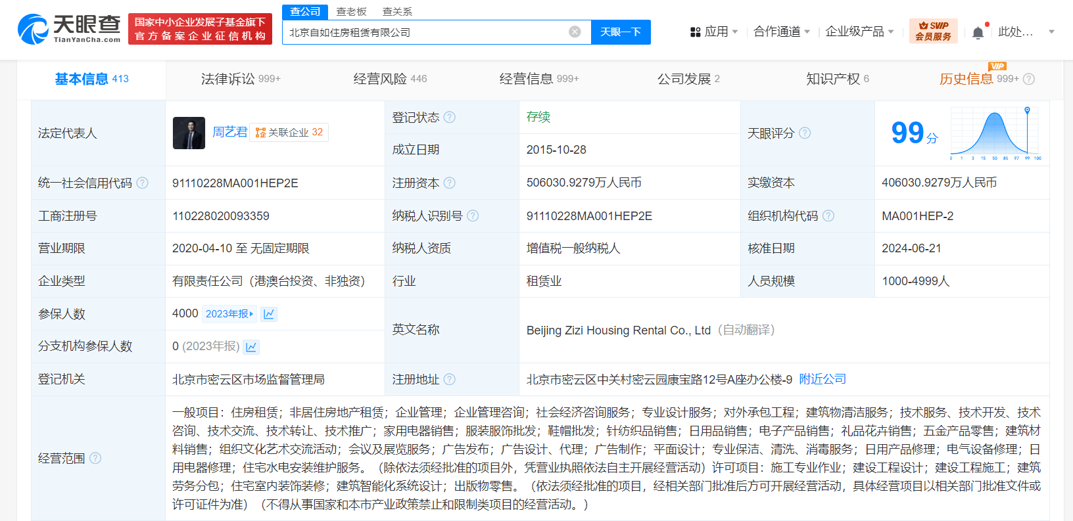Click the help icon next to 注册资本
The width and height of the screenshot is (1073, 521).
coord(450,183)
